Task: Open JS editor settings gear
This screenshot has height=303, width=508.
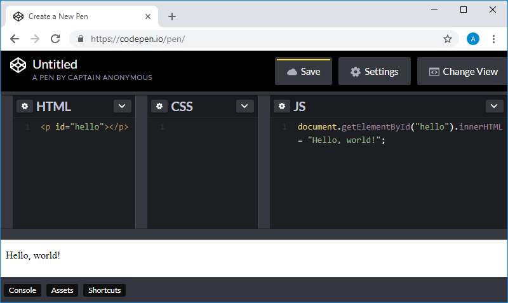Action: (x=282, y=106)
